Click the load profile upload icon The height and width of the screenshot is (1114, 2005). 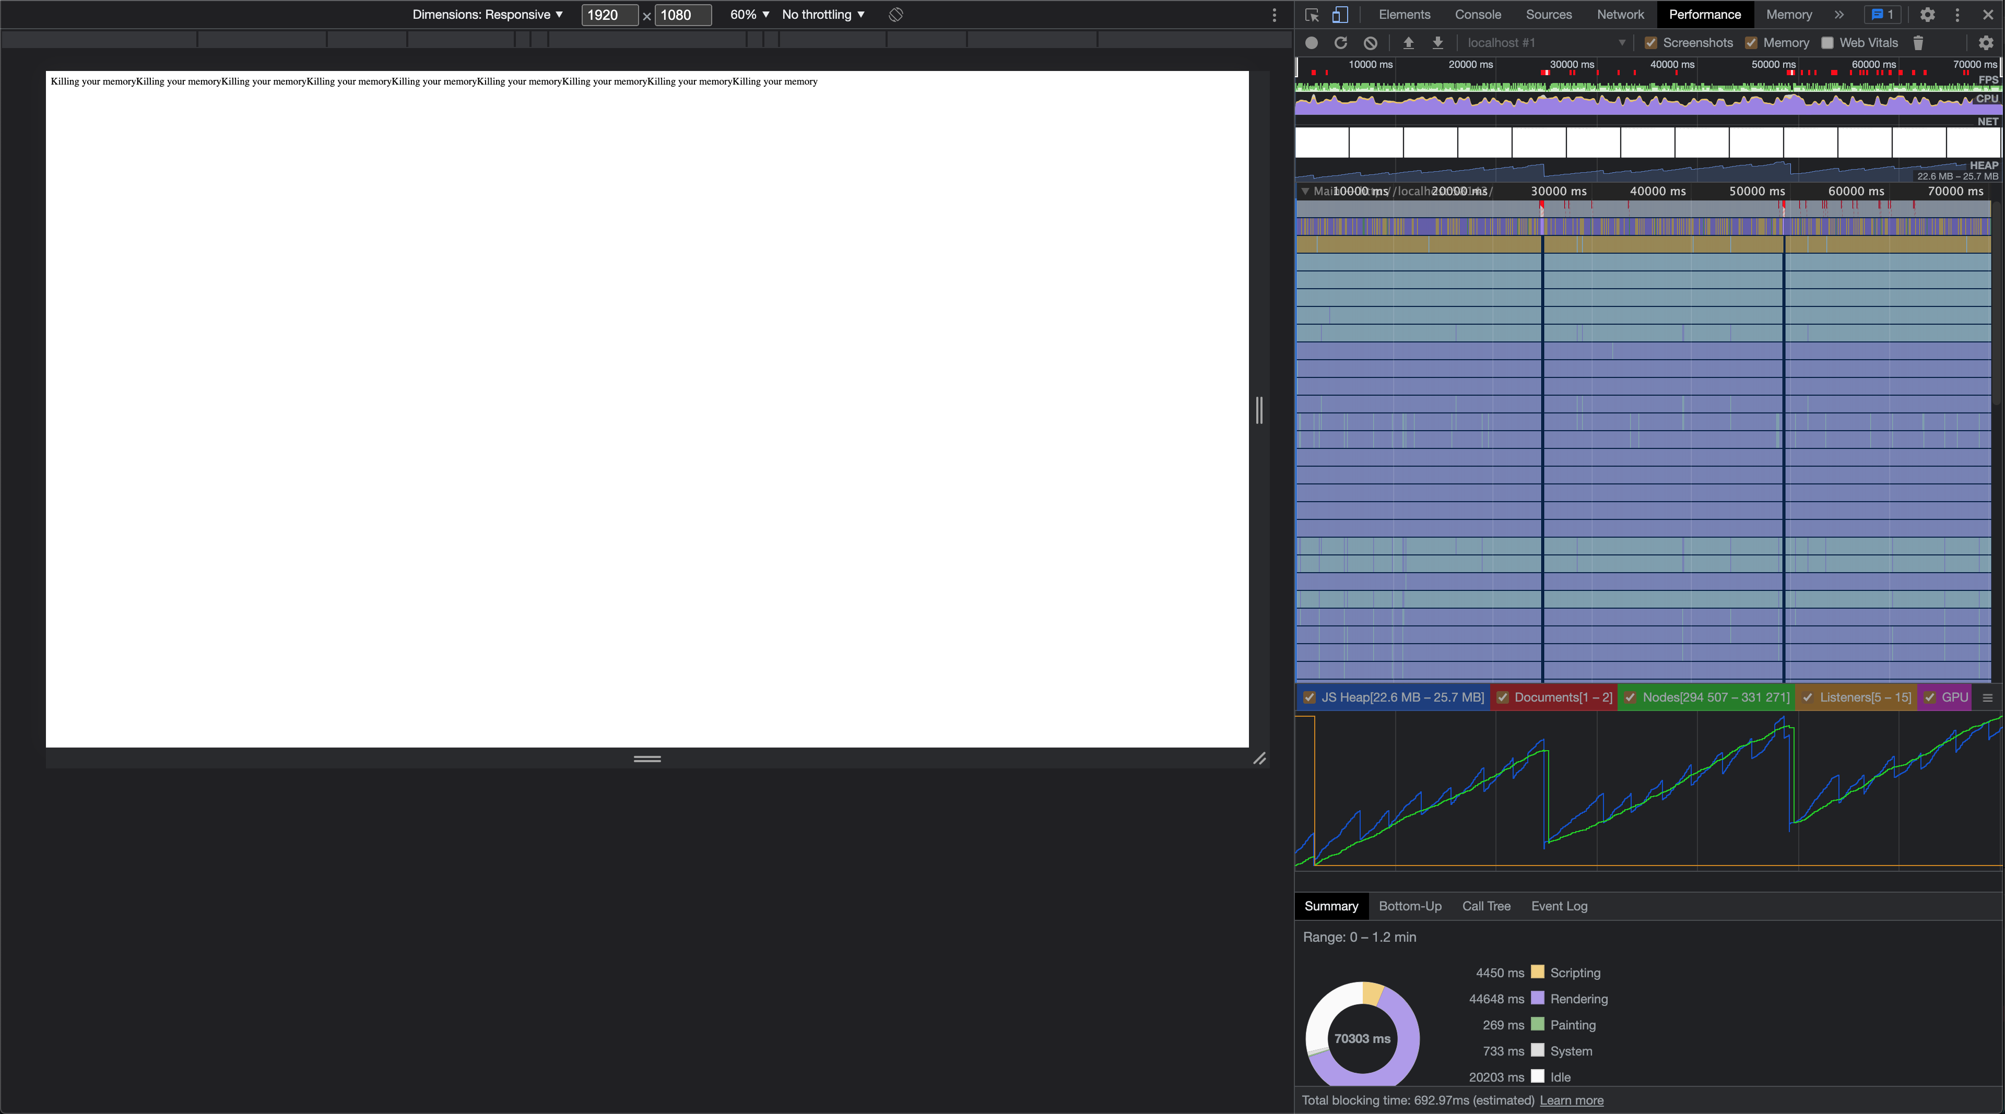click(x=1408, y=43)
